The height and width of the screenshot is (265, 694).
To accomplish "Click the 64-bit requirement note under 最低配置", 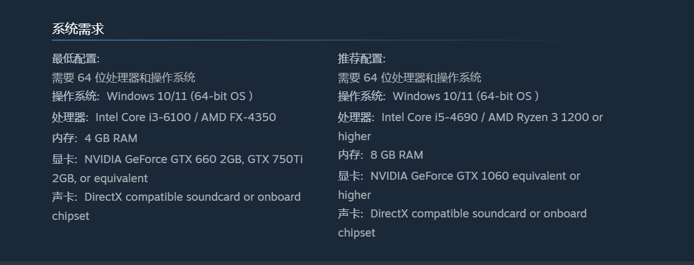I will coord(123,77).
